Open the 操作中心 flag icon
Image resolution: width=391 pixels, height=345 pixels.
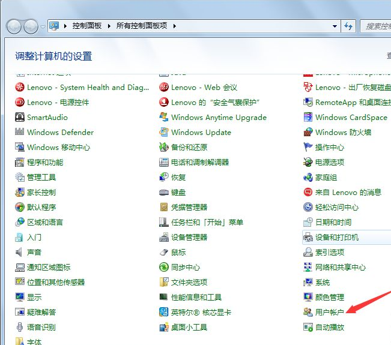tap(308, 147)
